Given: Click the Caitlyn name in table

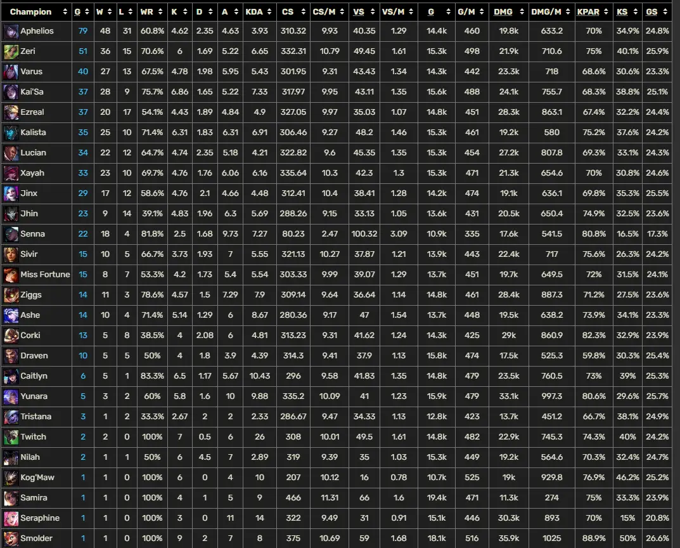Looking at the screenshot, I should (34, 376).
